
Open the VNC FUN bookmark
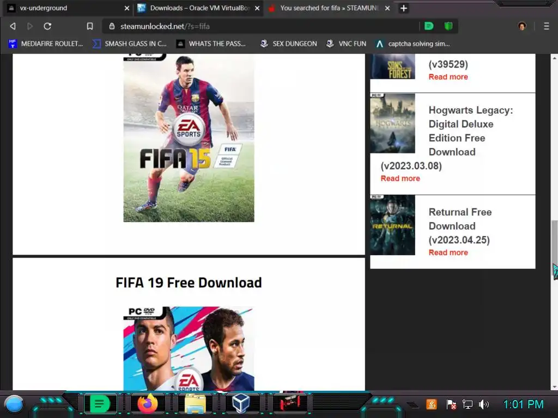(x=346, y=44)
